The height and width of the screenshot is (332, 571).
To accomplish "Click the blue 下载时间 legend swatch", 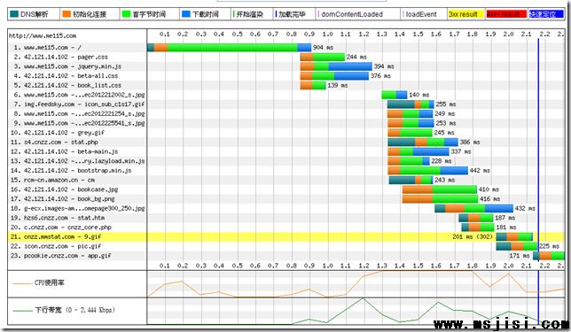I will click(x=185, y=14).
